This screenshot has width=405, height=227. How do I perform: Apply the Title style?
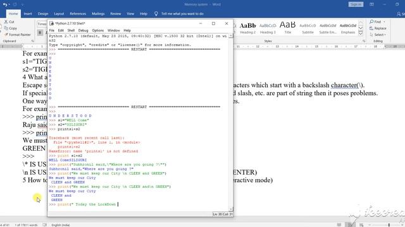coord(288,28)
